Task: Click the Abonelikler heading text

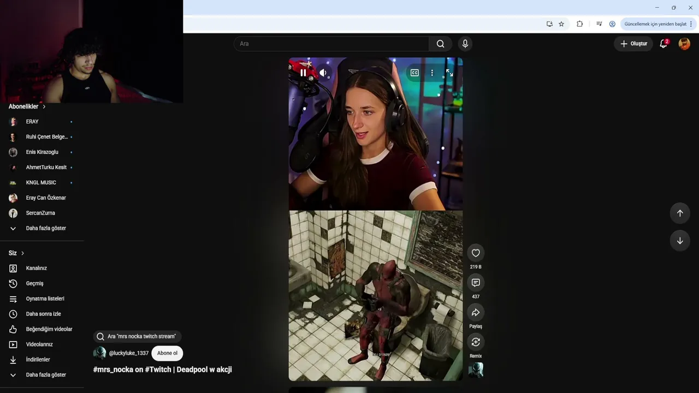Action: (23, 106)
